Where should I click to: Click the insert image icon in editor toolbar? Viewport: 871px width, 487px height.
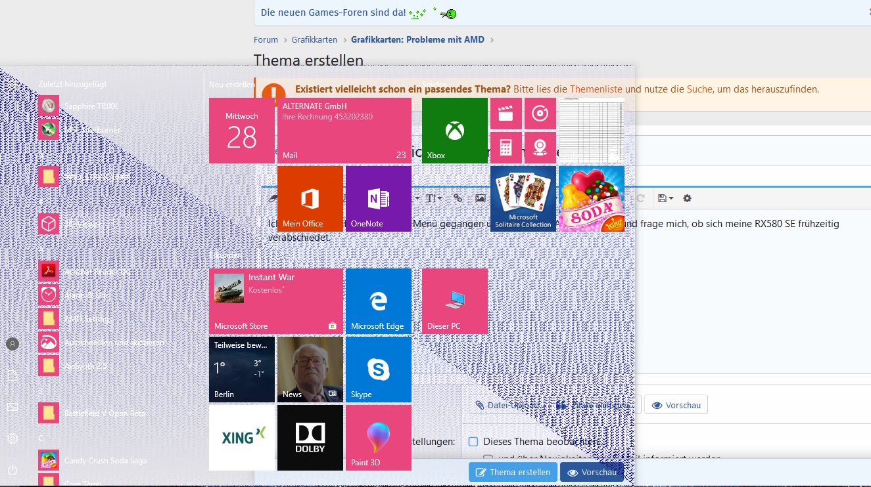[x=481, y=198]
